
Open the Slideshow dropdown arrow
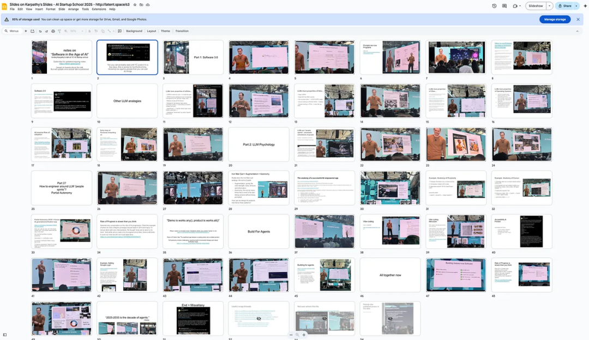pos(549,6)
